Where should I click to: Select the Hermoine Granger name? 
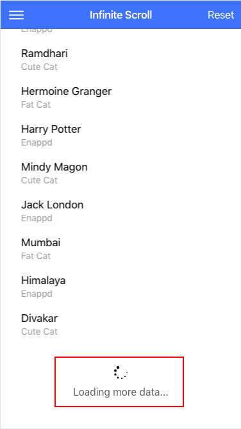click(x=66, y=92)
